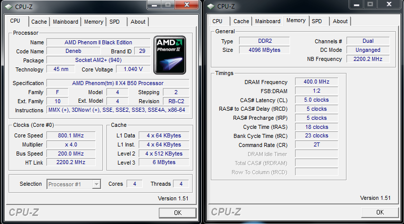Click the memory Size value '4096 MBytes'

[x=265, y=50]
